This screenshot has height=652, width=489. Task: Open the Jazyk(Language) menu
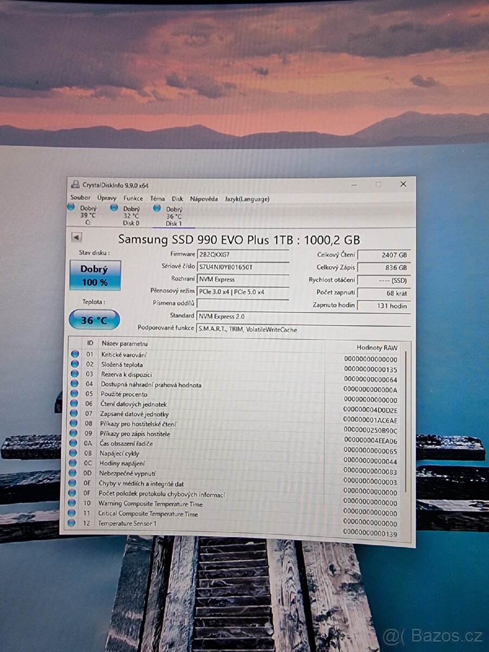click(247, 199)
